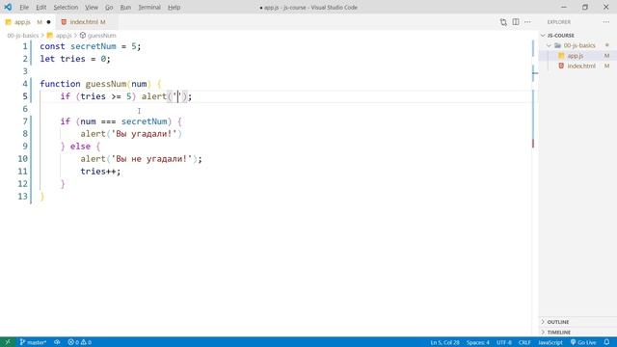Click line number 13 in gutter
This screenshot has width=617, height=347.
(x=23, y=196)
